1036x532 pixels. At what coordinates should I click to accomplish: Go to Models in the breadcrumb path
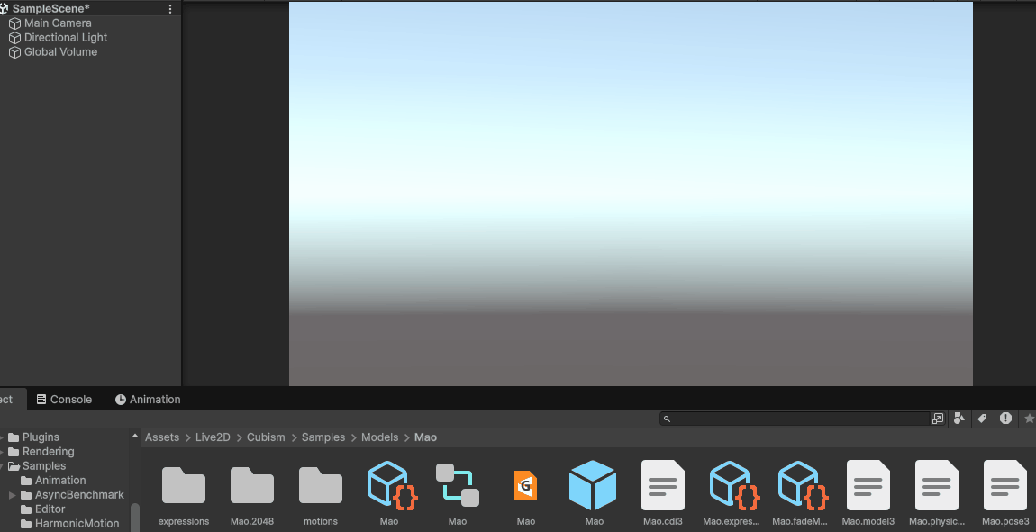(379, 437)
